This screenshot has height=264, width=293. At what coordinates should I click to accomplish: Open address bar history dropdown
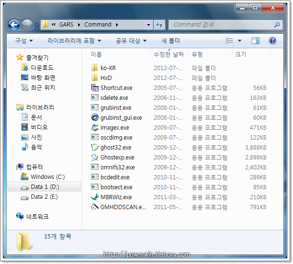tap(148, 25)
